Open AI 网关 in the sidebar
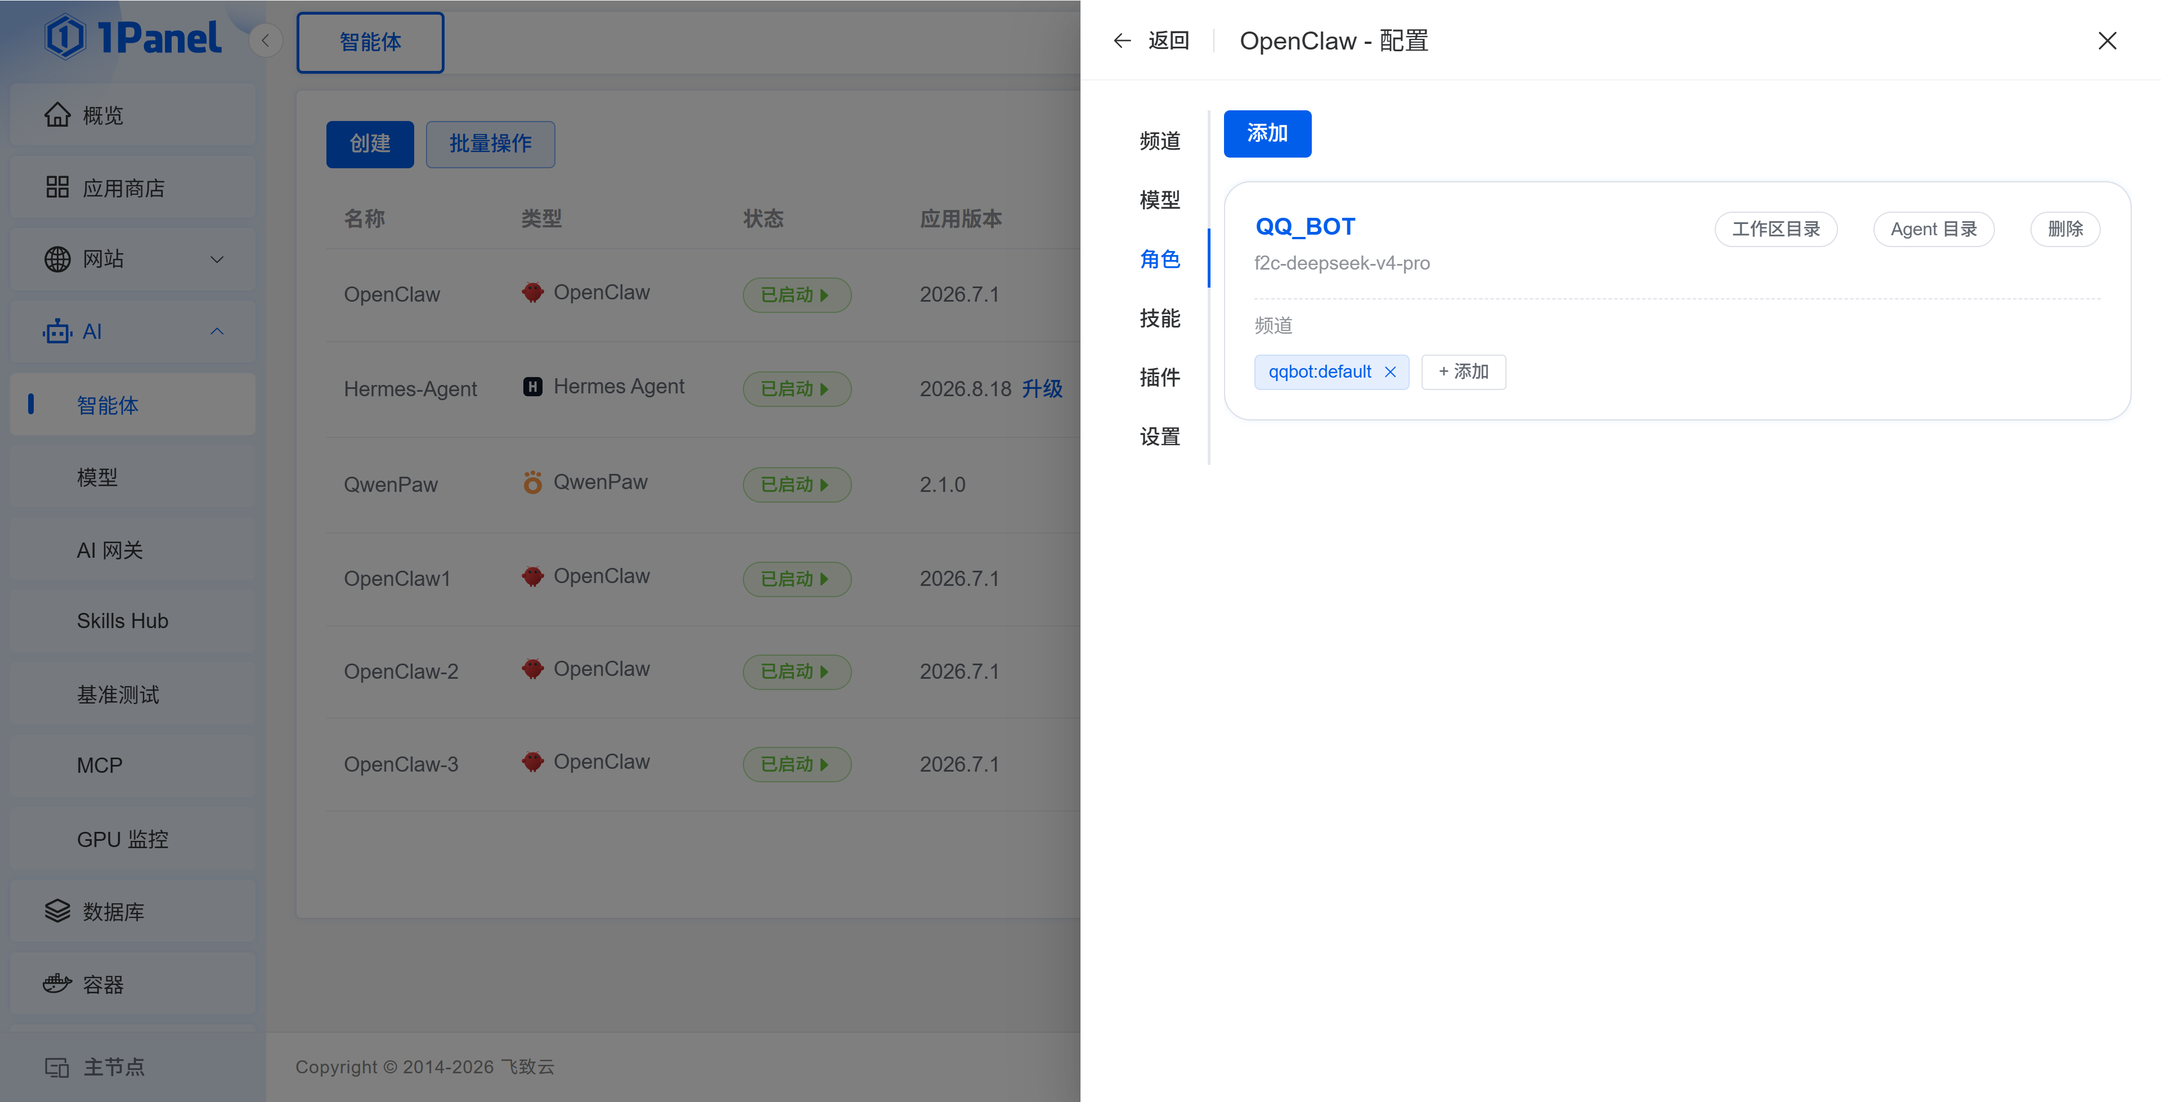This screenshot has width=2161, height=1102. tap(133, 550)
